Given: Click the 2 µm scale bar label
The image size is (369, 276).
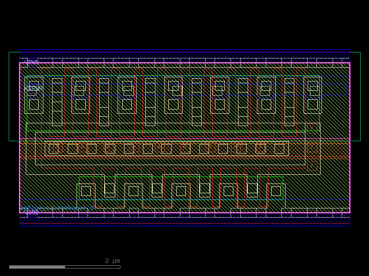Looking at the screenshot, I should tap(113, 261).
